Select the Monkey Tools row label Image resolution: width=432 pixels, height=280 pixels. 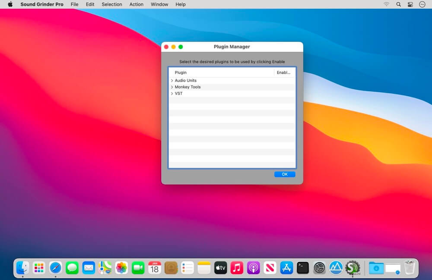187,87
